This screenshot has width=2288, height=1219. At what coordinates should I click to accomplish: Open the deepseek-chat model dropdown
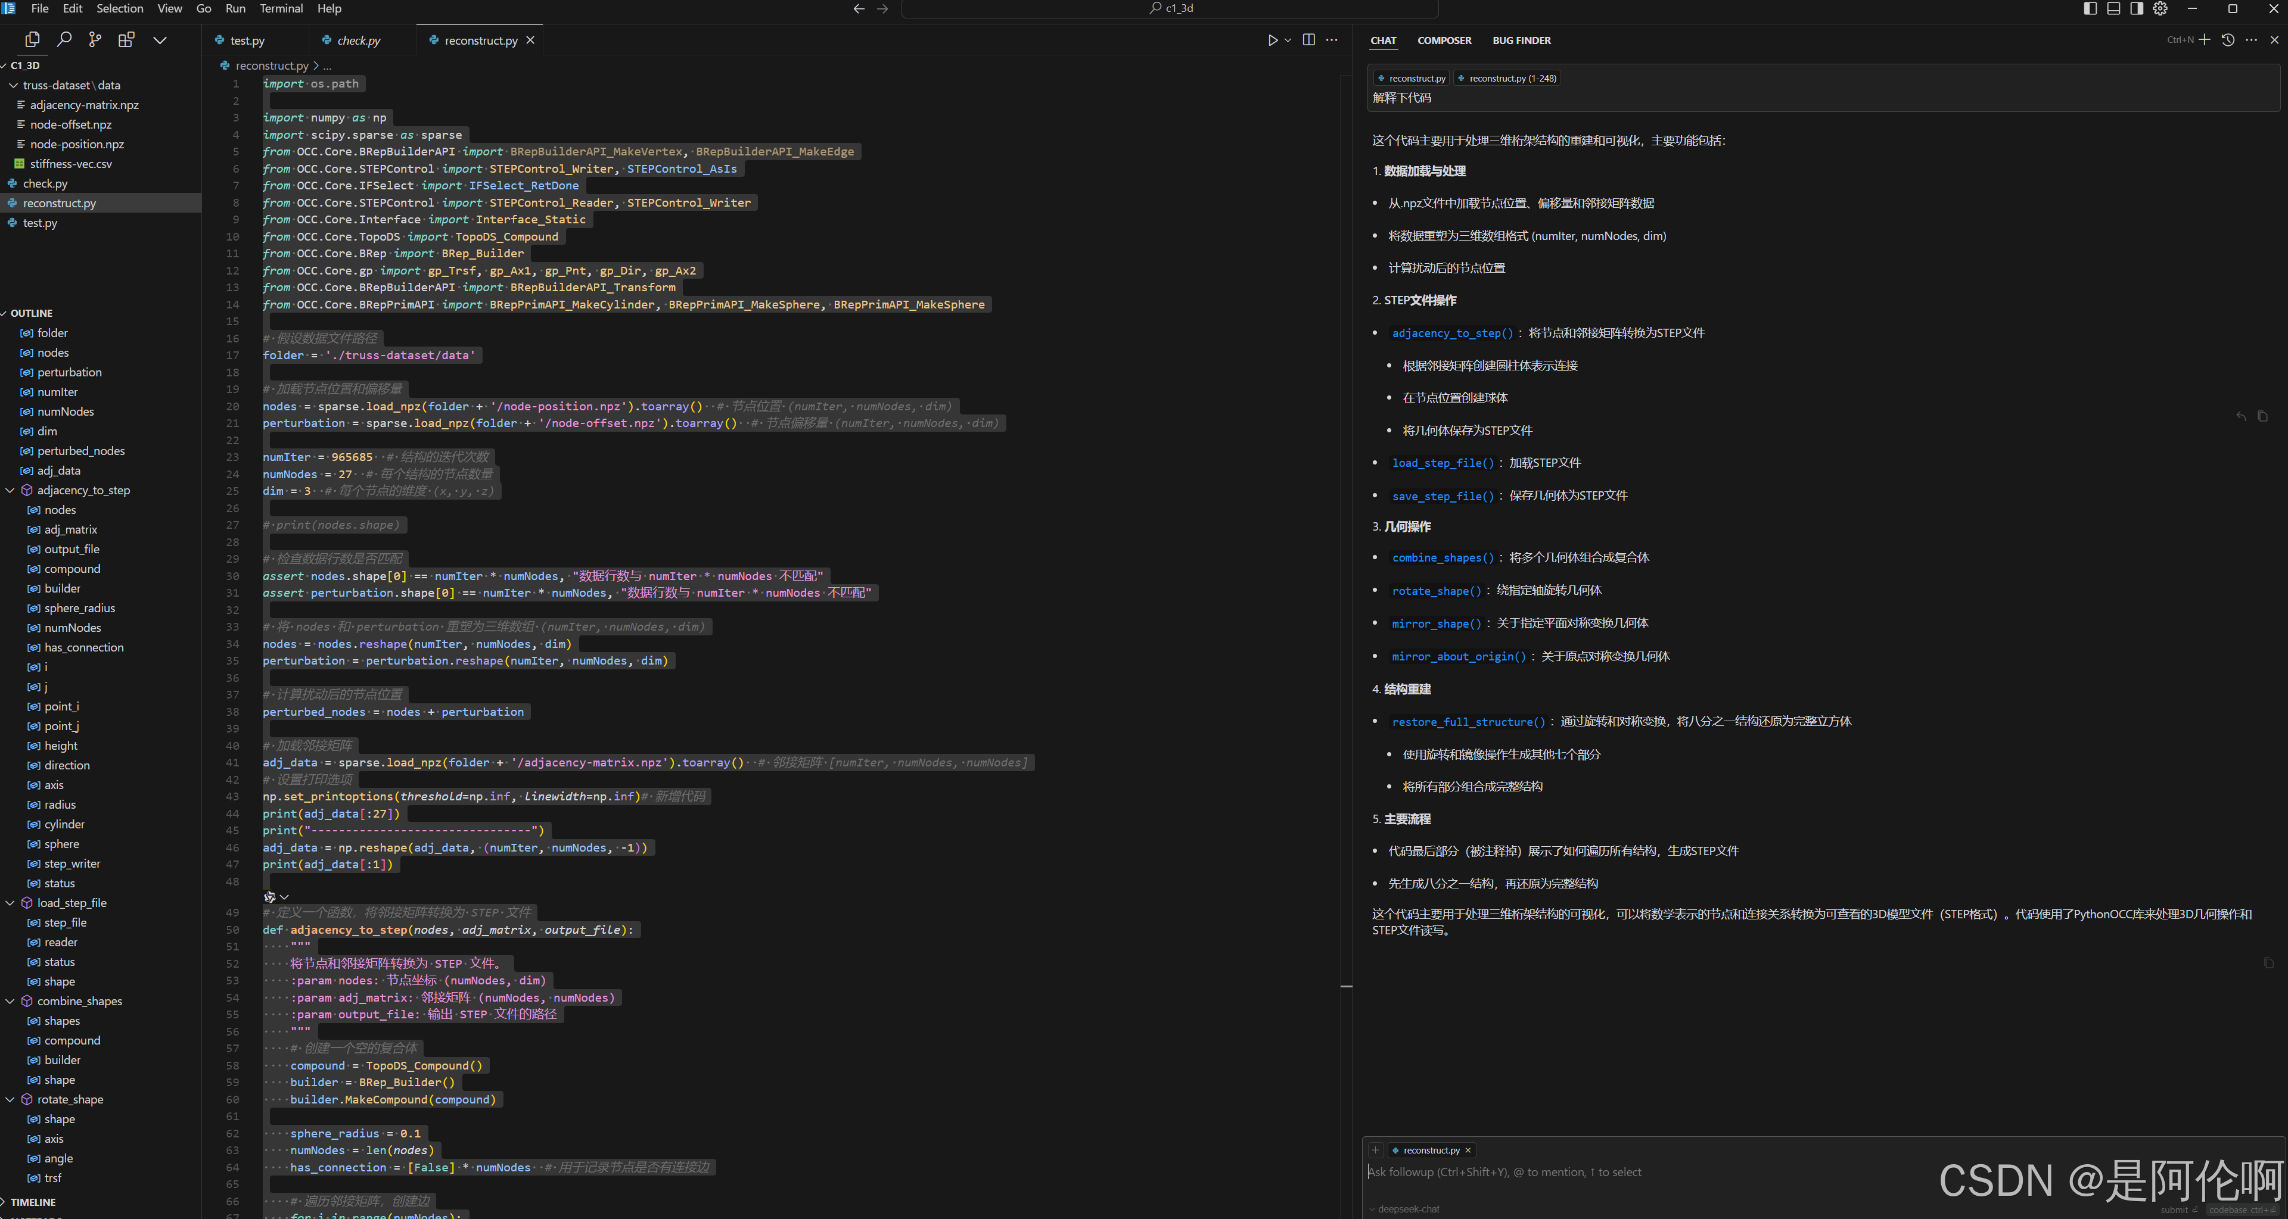click(1404, 1209)
